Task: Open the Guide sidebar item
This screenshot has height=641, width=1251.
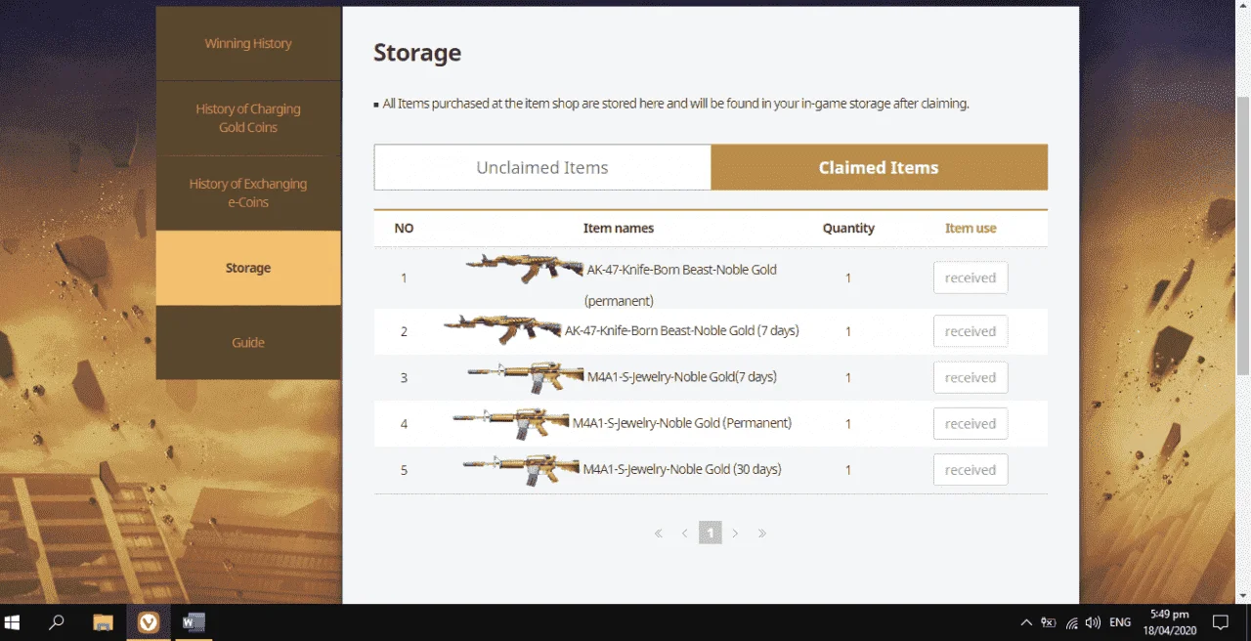Action: 248,343
